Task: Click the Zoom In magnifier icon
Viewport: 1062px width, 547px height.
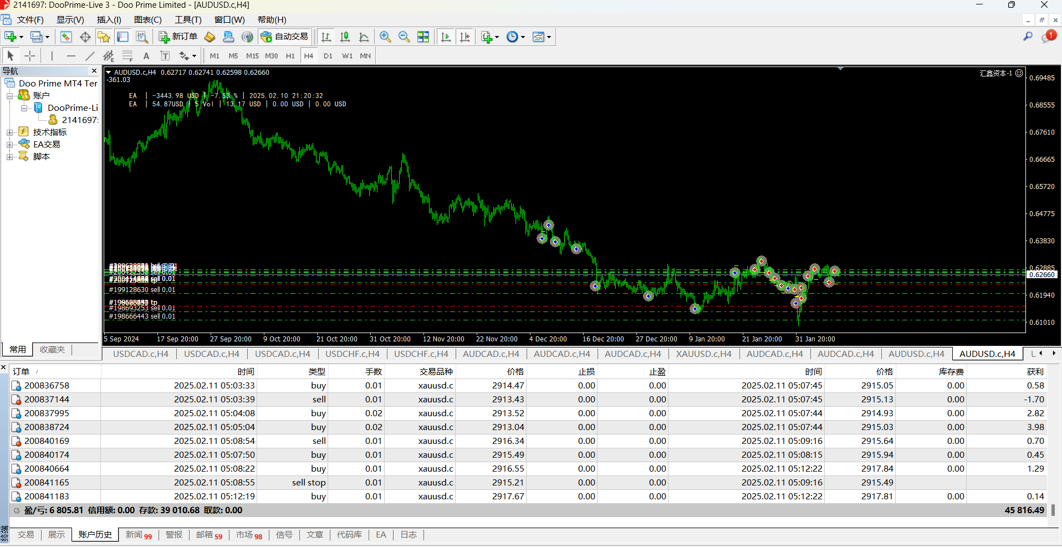Action: [x=385, y=37]
